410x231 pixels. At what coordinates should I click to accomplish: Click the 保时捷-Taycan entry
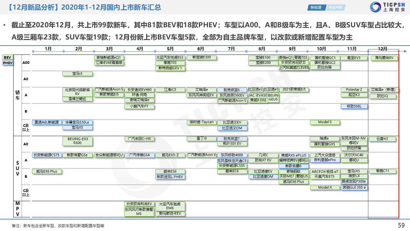(201, 123)
